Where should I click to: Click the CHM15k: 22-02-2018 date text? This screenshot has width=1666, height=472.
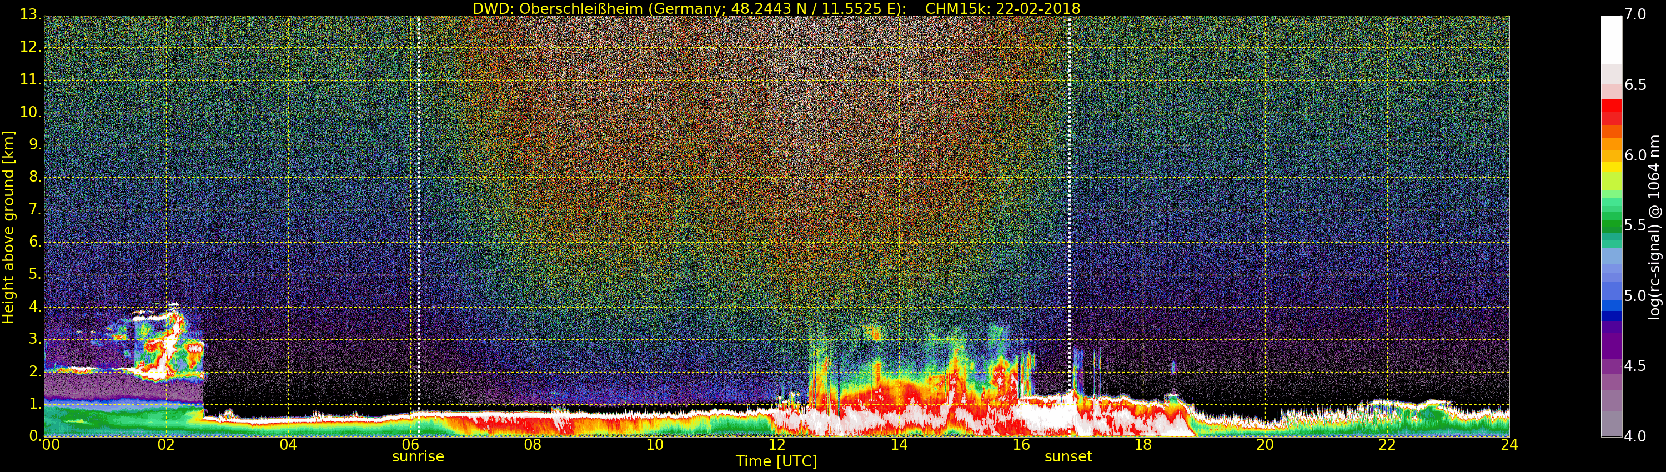(x=1002, y=8)
